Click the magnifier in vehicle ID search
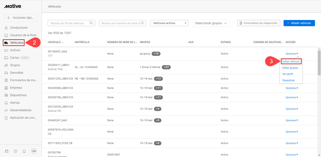 (91, 23)
